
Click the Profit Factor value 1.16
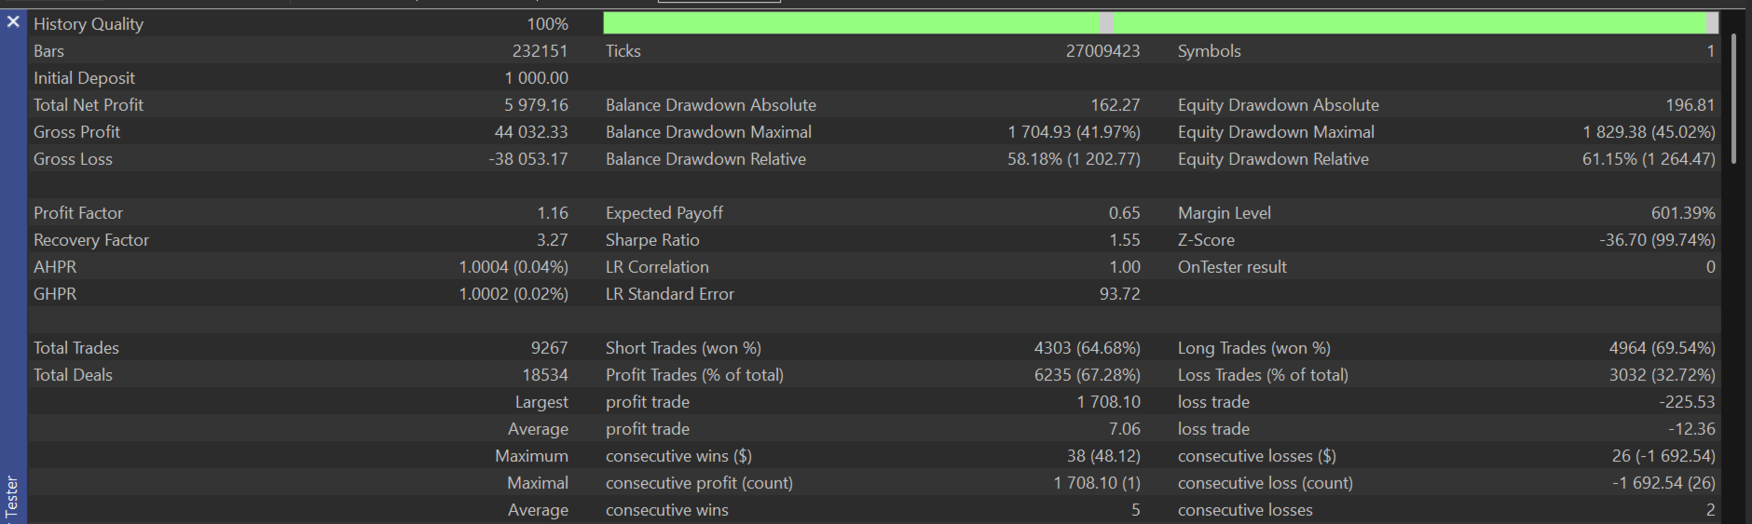[x=553, y=213]
